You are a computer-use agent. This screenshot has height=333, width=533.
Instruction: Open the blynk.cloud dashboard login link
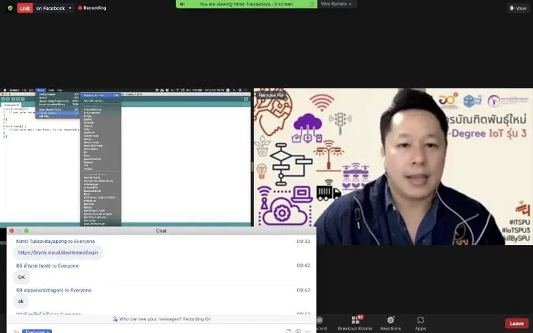58,252
